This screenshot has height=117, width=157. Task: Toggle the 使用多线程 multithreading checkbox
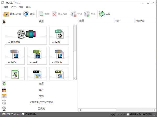coord(23,114)
